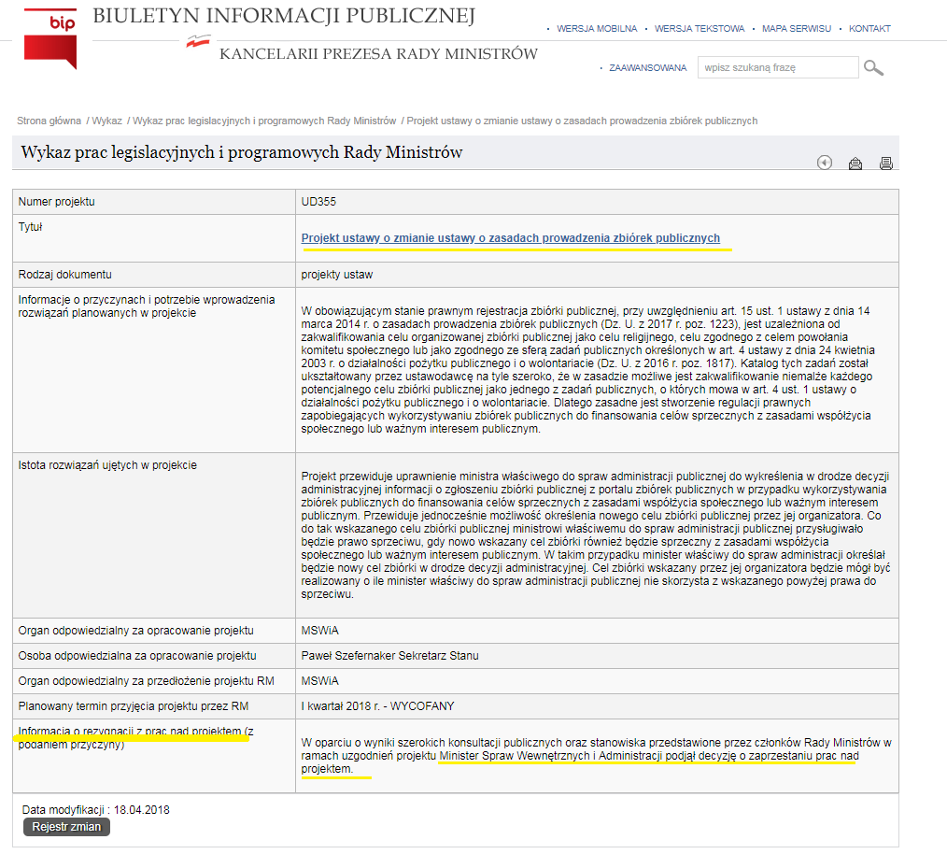Open the MAPA SERWISU link

coord(797,28)
